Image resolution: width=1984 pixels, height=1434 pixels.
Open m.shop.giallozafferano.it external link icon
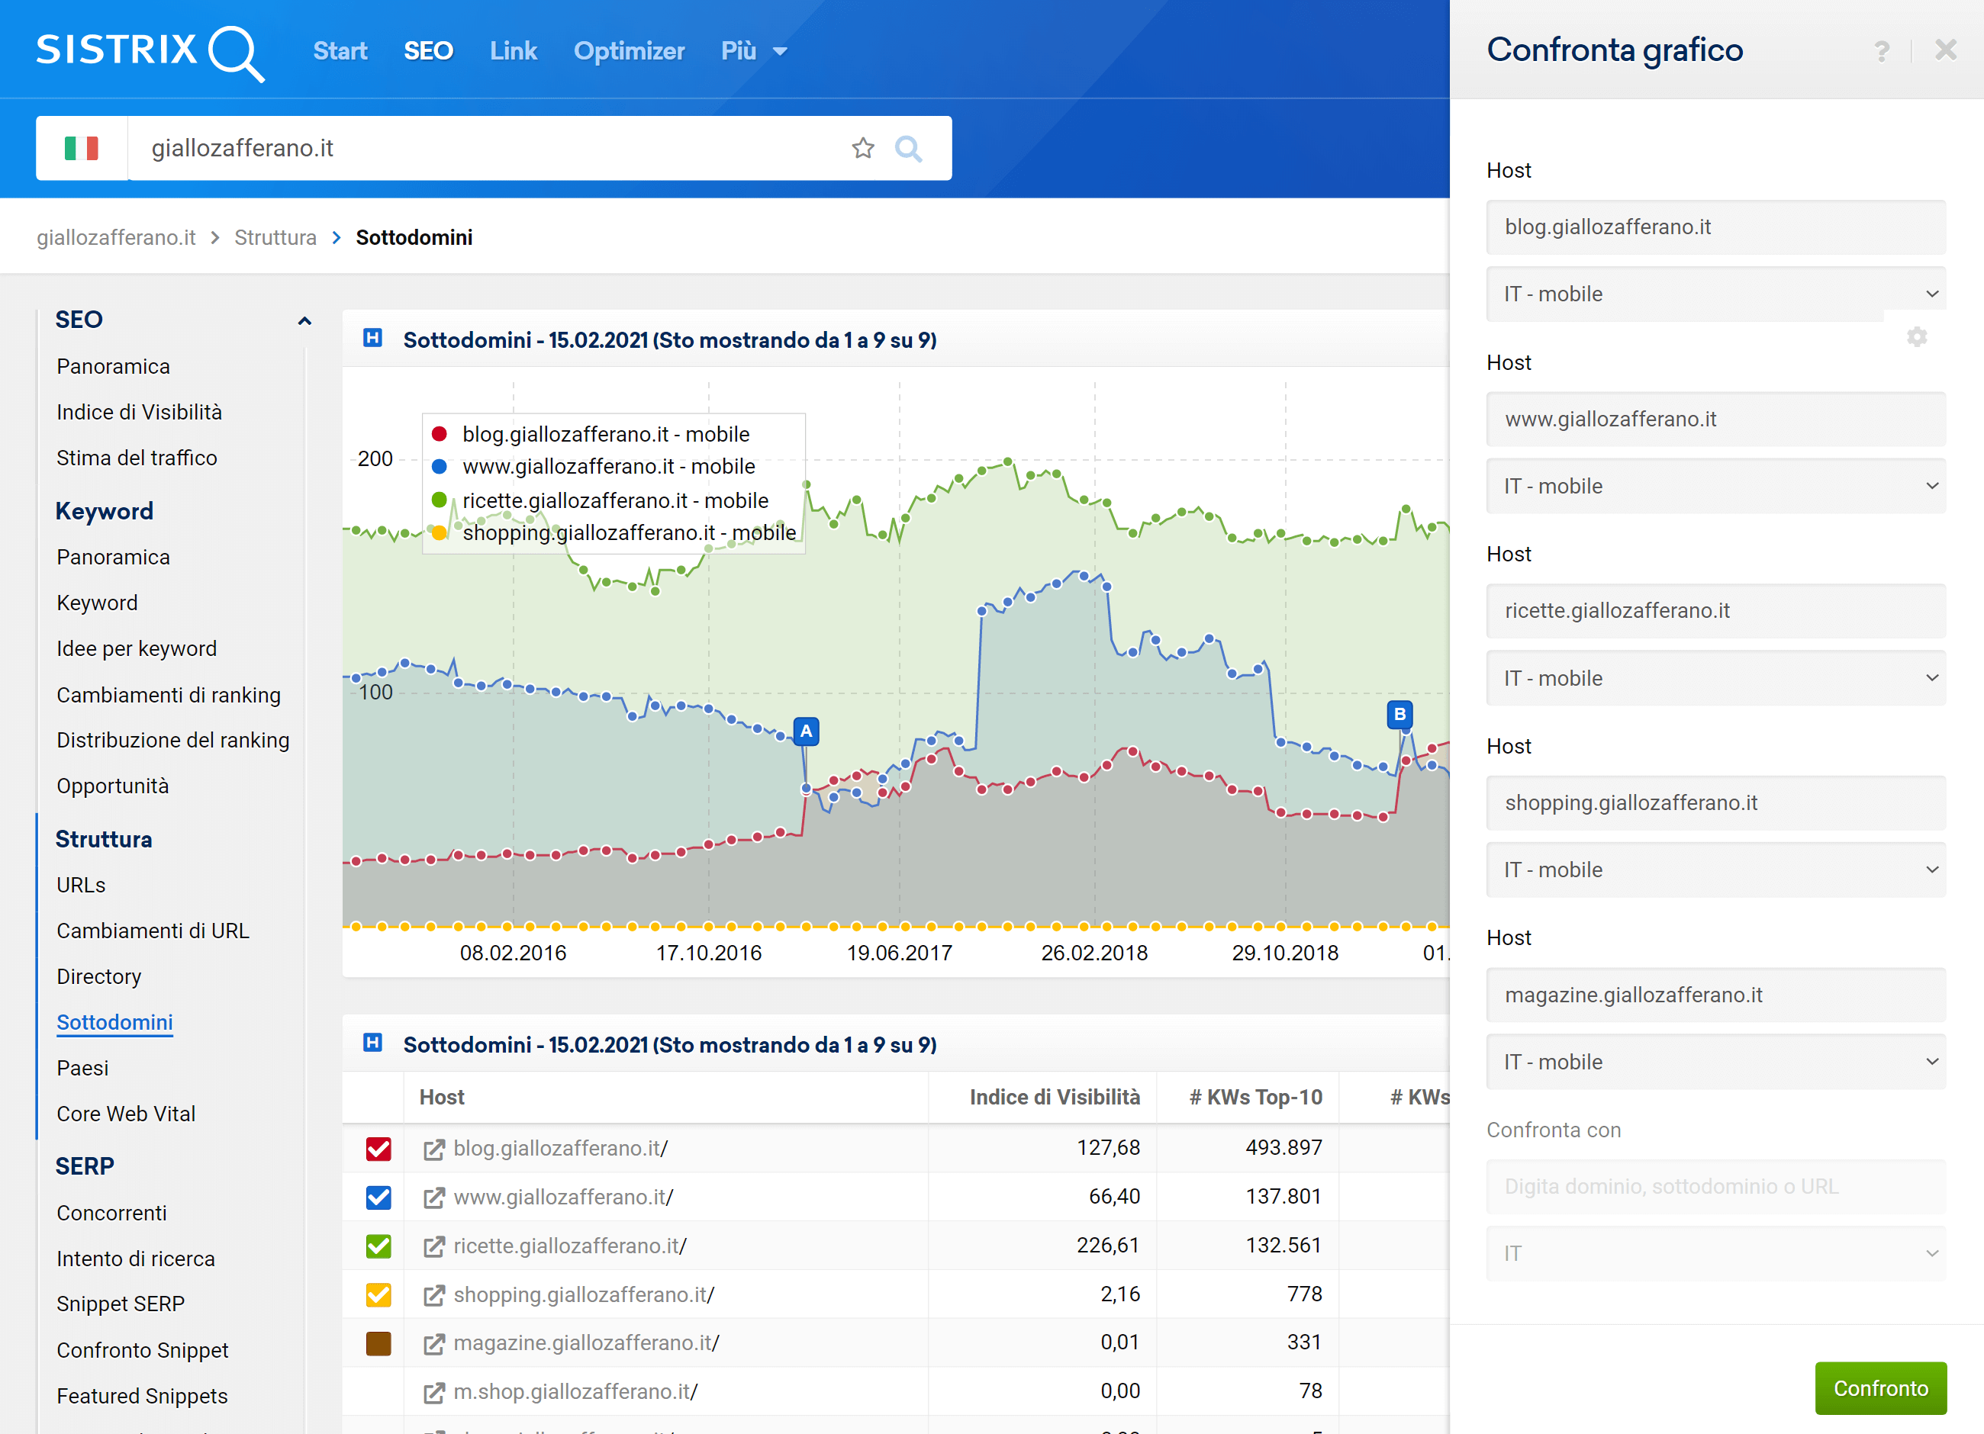(x=434, y=1393)
